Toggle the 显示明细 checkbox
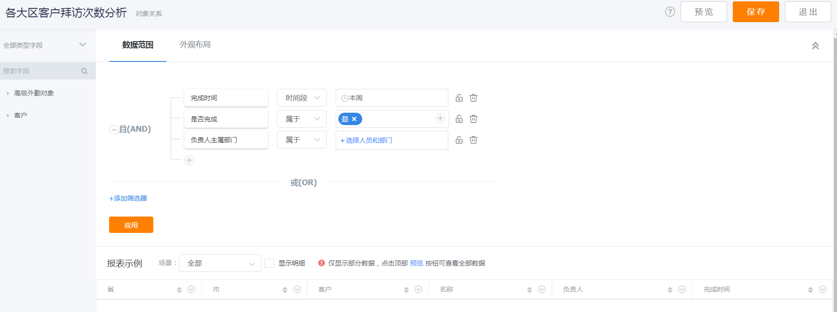Screen dimensions: 837x312 point(269,263)
